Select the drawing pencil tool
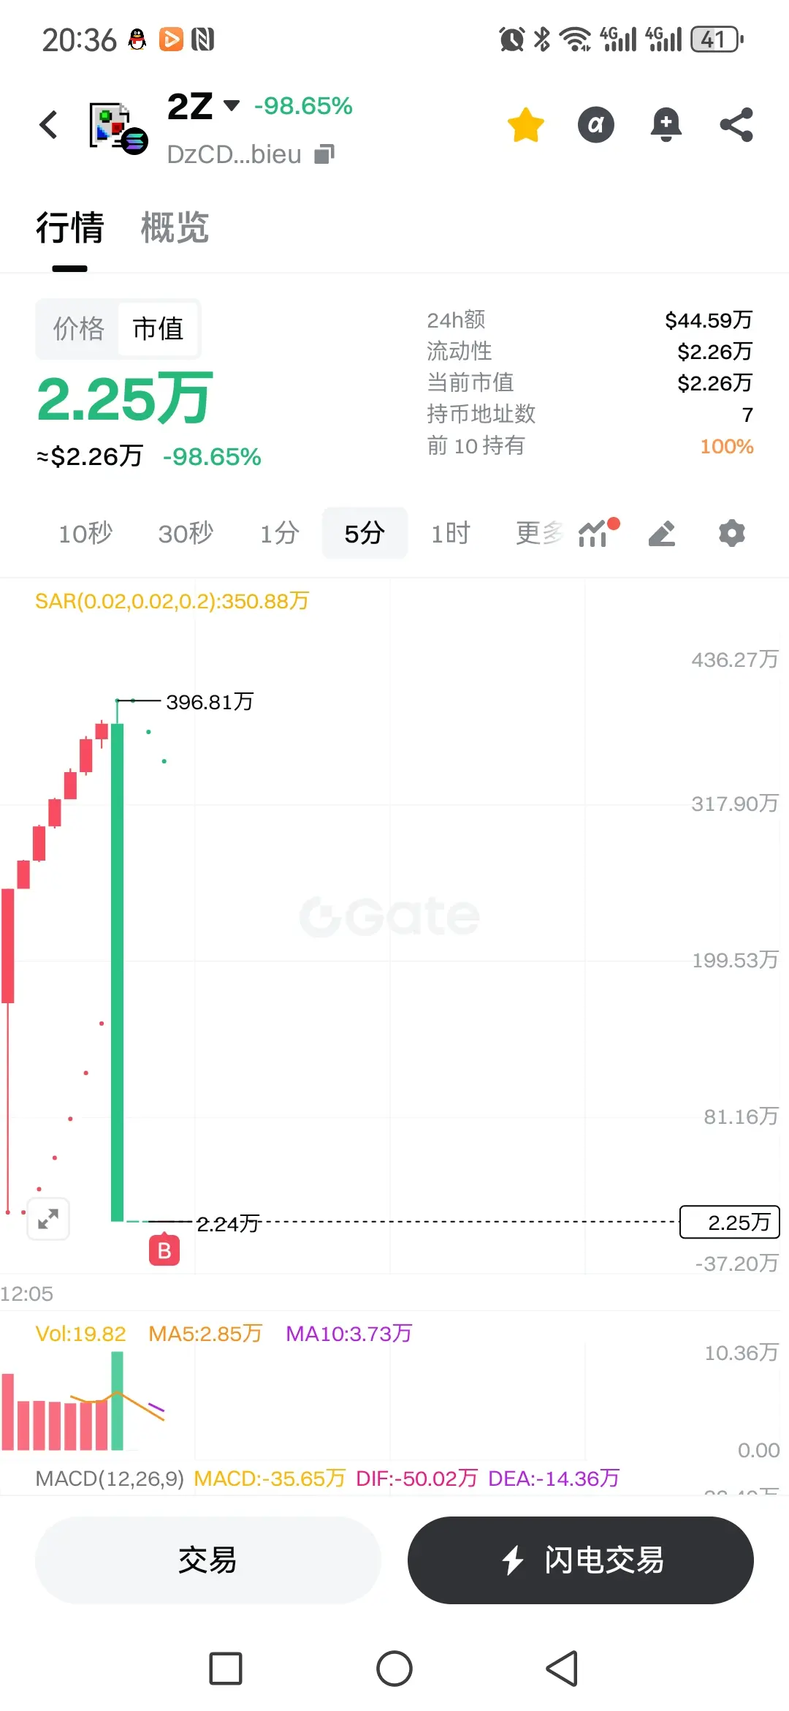The image size is (789, 1711). pyautogui.click(x=662, y=534)
